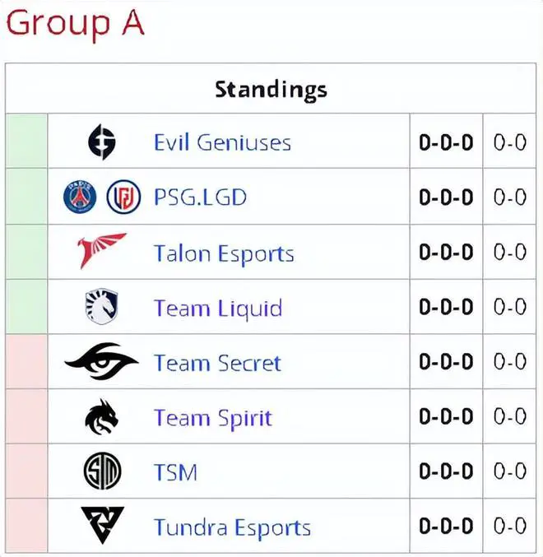The image size is (543, 557).
Task: Click the Tundra Esports triangle logo
Action: [103, 526]
